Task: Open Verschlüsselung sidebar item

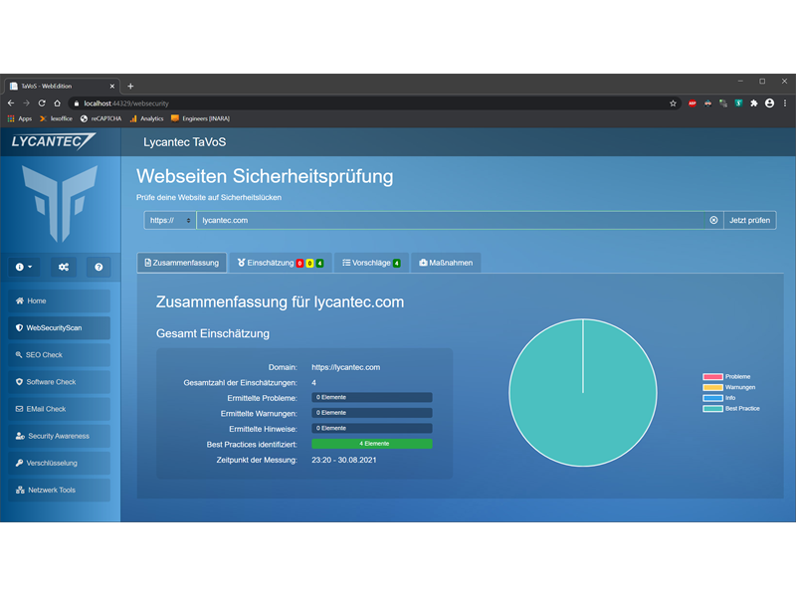Action: tap(59, 463)
